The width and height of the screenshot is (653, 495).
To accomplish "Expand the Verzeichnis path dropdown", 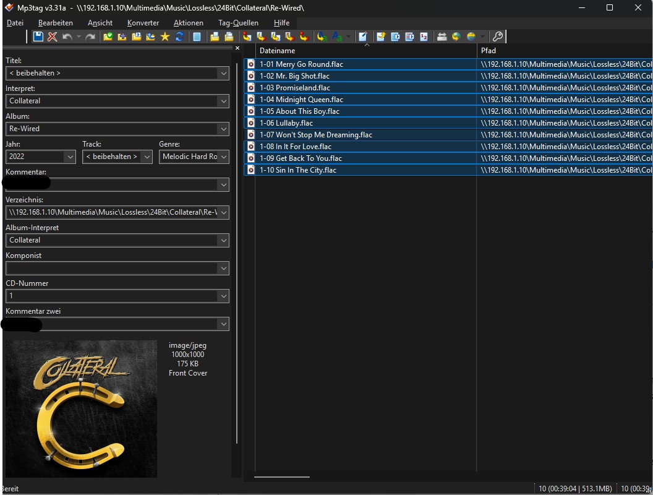I will 224,212.
